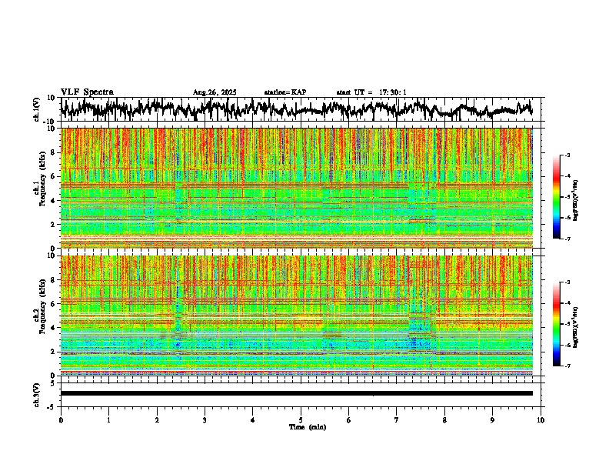Viewport: 609px width, 471px height.
Task: Click the time axis tick label "9"
Action: [x=492, y=420]
